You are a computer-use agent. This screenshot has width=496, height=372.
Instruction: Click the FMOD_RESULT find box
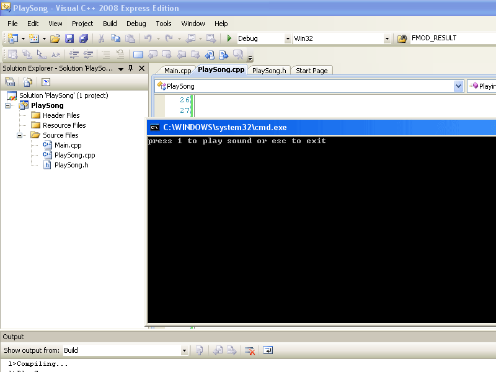[x=453, y=38]
